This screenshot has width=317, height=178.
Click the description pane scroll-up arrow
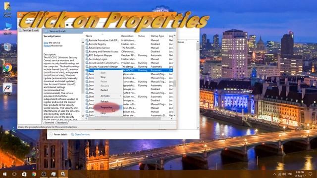(x=83, y=43)
